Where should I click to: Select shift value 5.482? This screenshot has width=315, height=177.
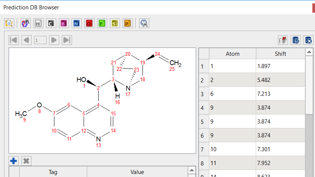coord(280,80)
